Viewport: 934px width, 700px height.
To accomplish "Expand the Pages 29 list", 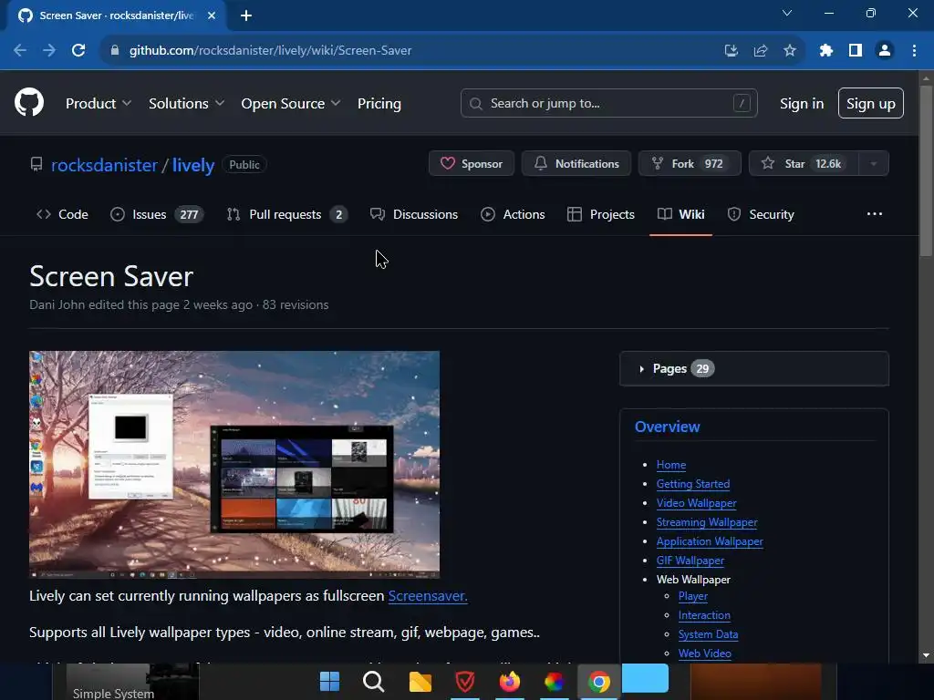I will [x=754, y=368].
